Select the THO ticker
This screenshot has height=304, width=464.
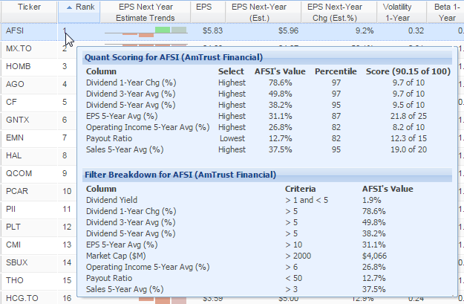15,280
